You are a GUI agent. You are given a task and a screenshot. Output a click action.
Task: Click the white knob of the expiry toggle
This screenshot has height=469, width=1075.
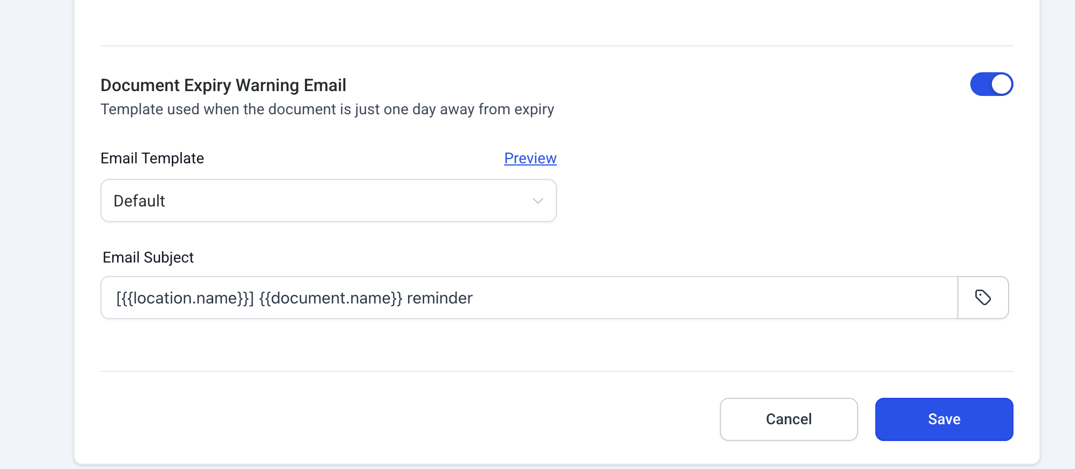click(x=1002, y=84)
